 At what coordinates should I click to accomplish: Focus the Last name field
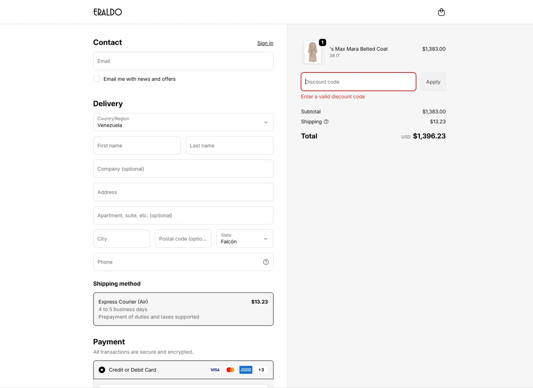pos(230,146)
